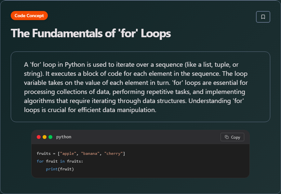Click the red dot in code window
Viewport: 281px width, 194px height.
pyautogui.click(x=39, y=137)
